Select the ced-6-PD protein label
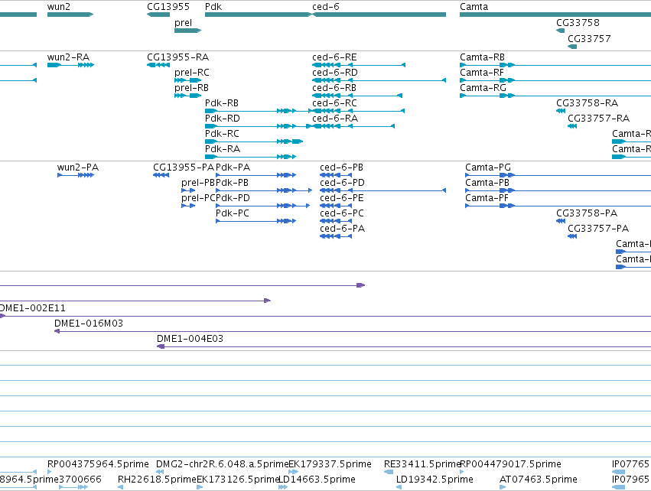The image size is (651, 491). click(342, 183)
